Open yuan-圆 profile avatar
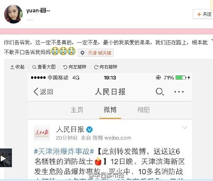The width and height of the screenshot is (213, 181). [13, 14]
